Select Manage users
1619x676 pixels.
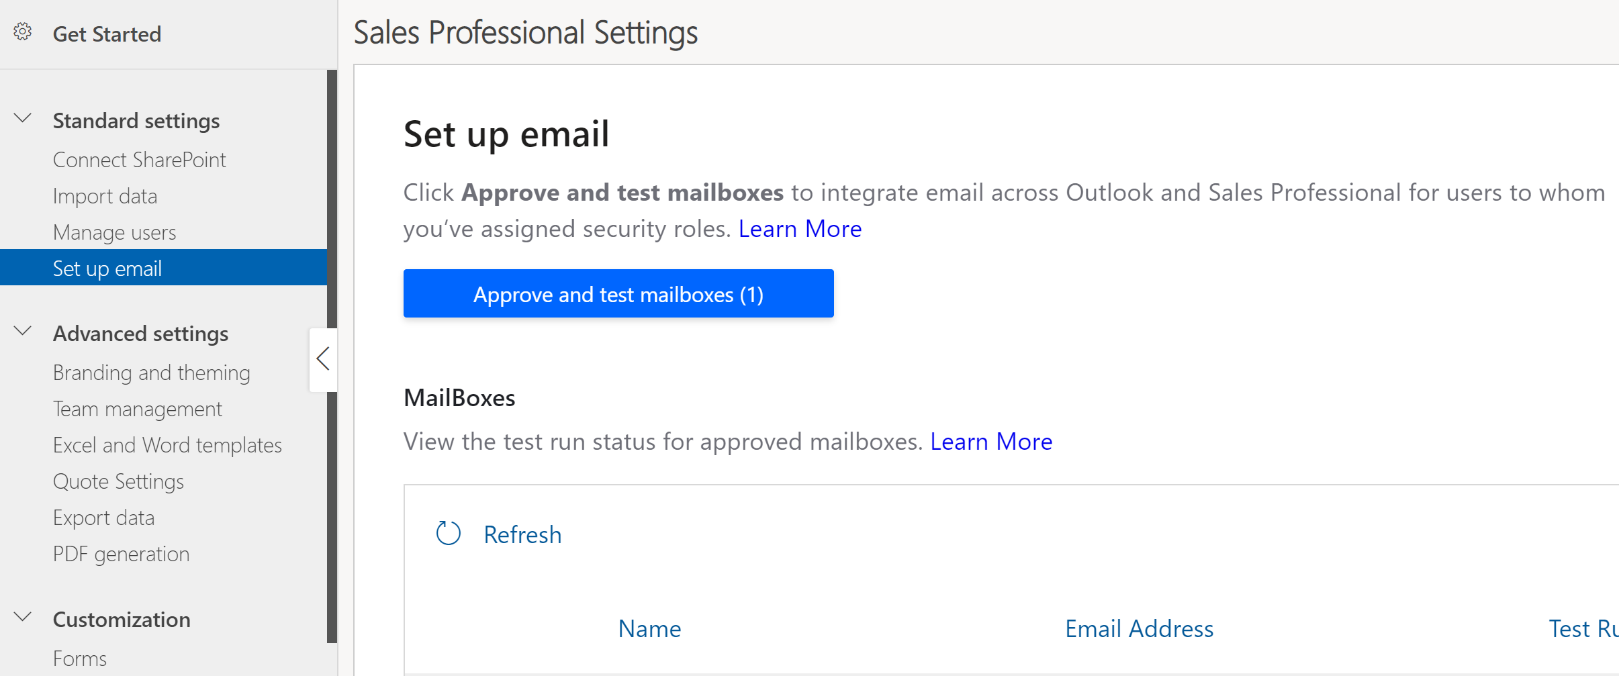tap(114, 232)
